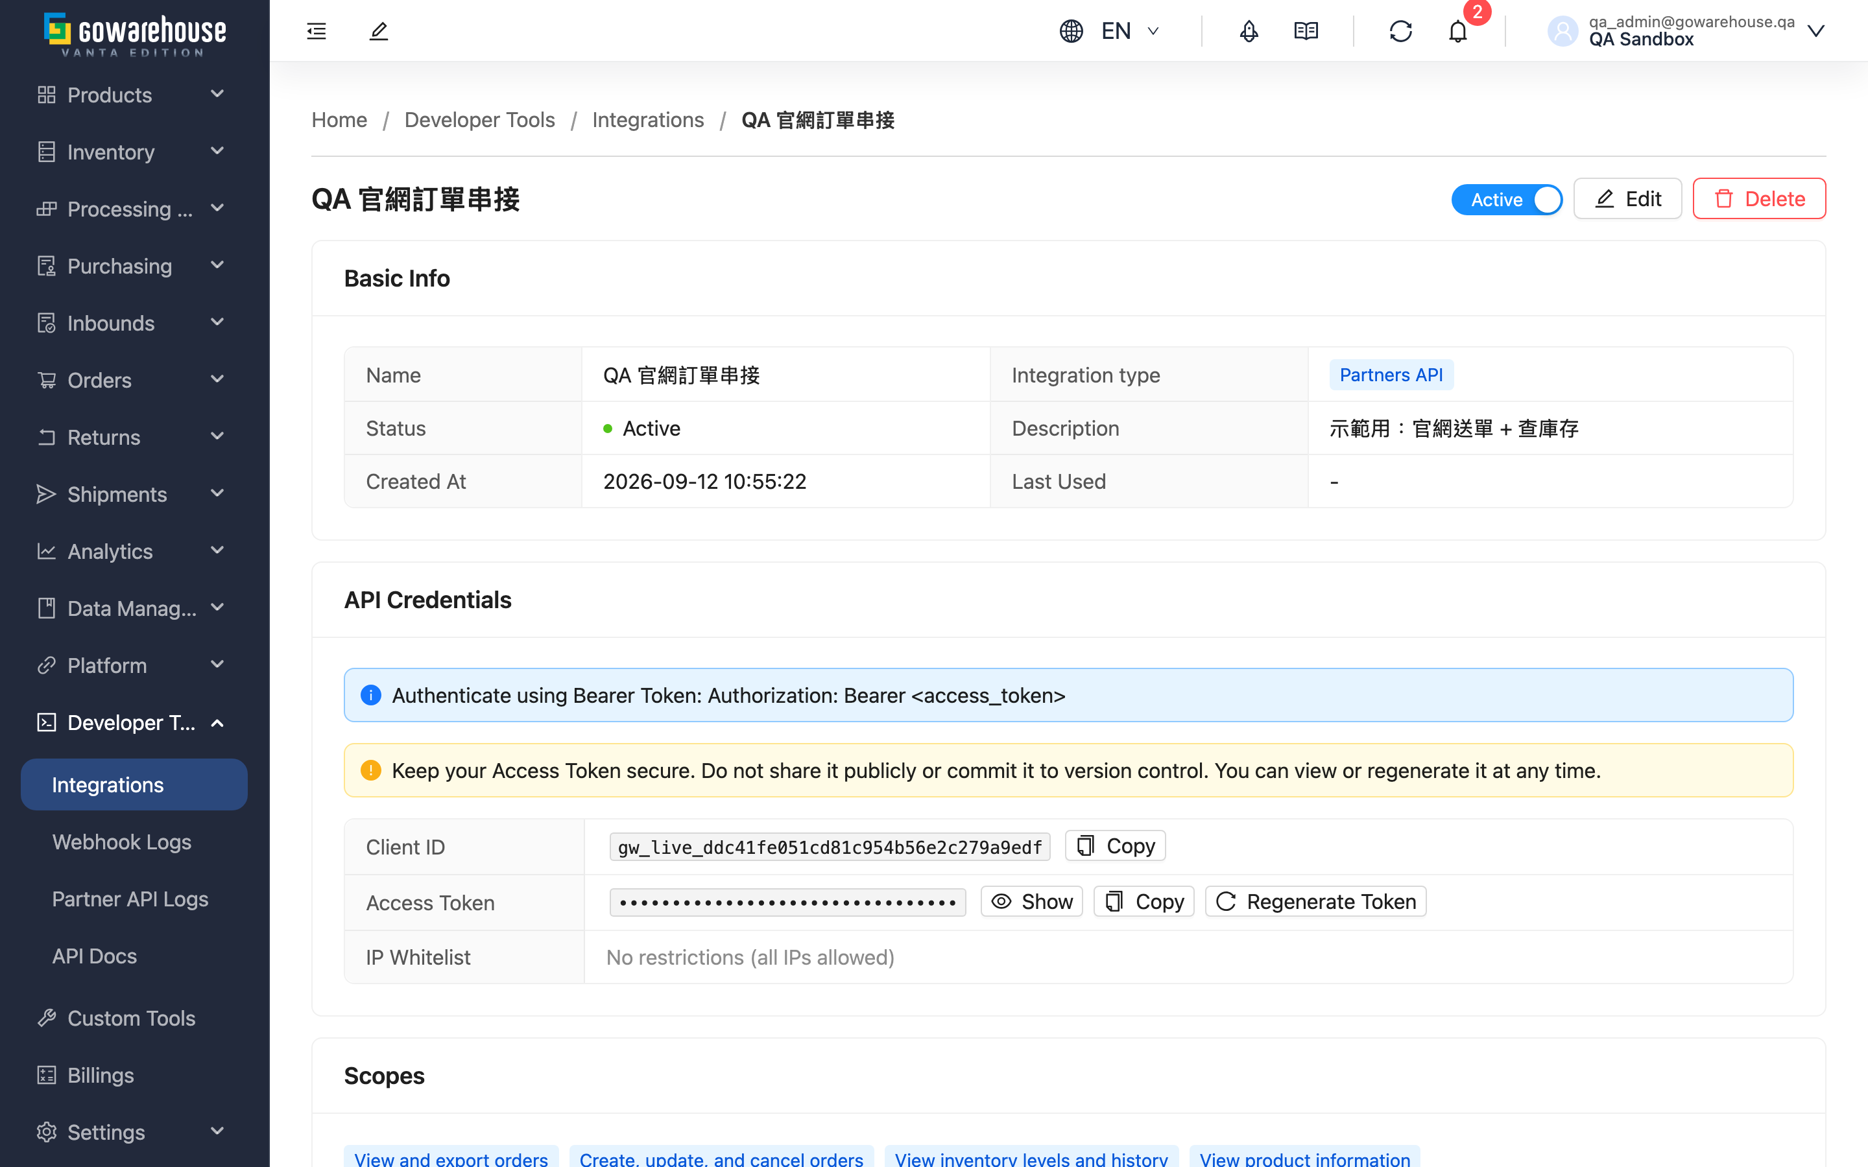Click the View product information scope
This screenshot has width=1868, height=1167.
click(x=1304, y=1157)
